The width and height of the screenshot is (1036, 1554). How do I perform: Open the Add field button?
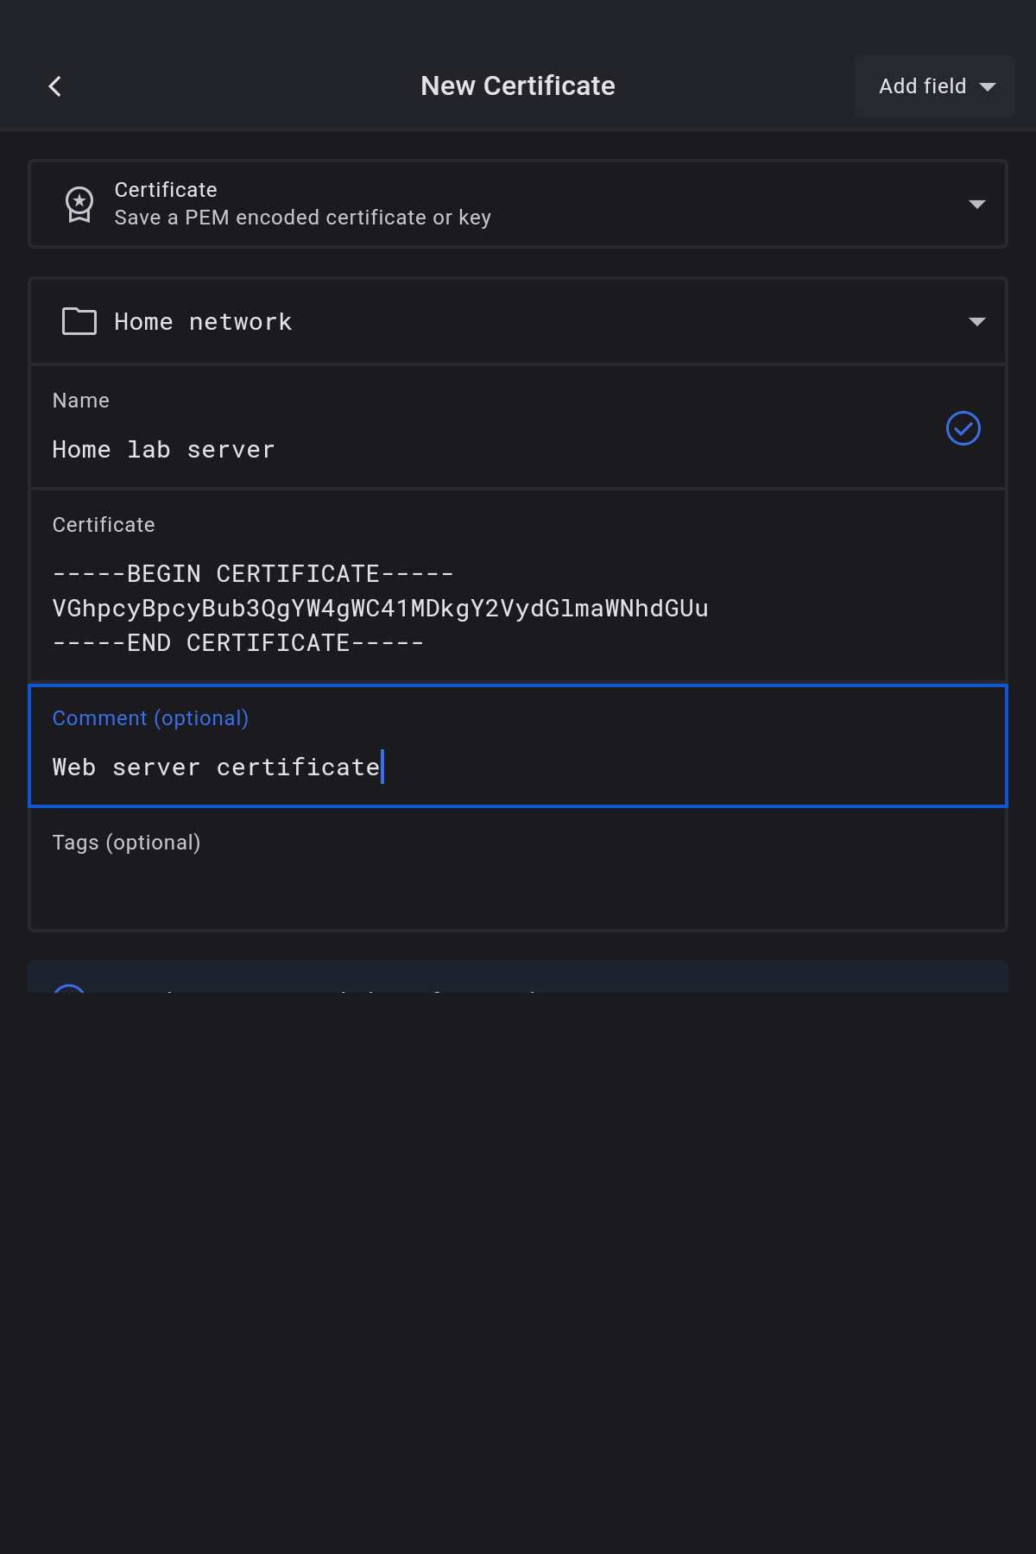922,86
